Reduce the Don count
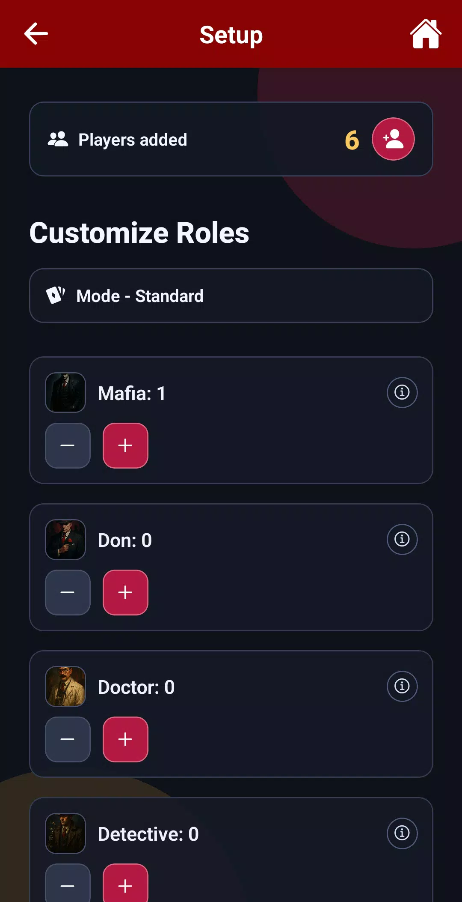The height and width of the screenshot is (902, 462). point(68,592)
